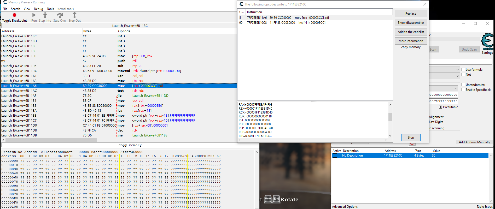Click Cheat Engine icon in Memory Viewer title
This screenshot has height=209, width=495.
coord(4,2)
